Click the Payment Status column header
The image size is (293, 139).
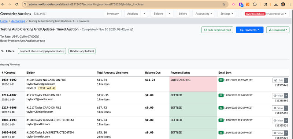coord(180,73)
